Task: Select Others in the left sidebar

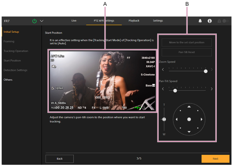Action: click(8, 79)
